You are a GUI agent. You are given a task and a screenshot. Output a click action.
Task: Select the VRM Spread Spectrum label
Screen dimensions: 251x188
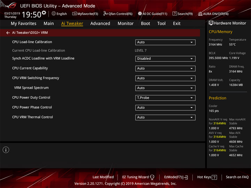pyautogui.click(x=31, y=88)
